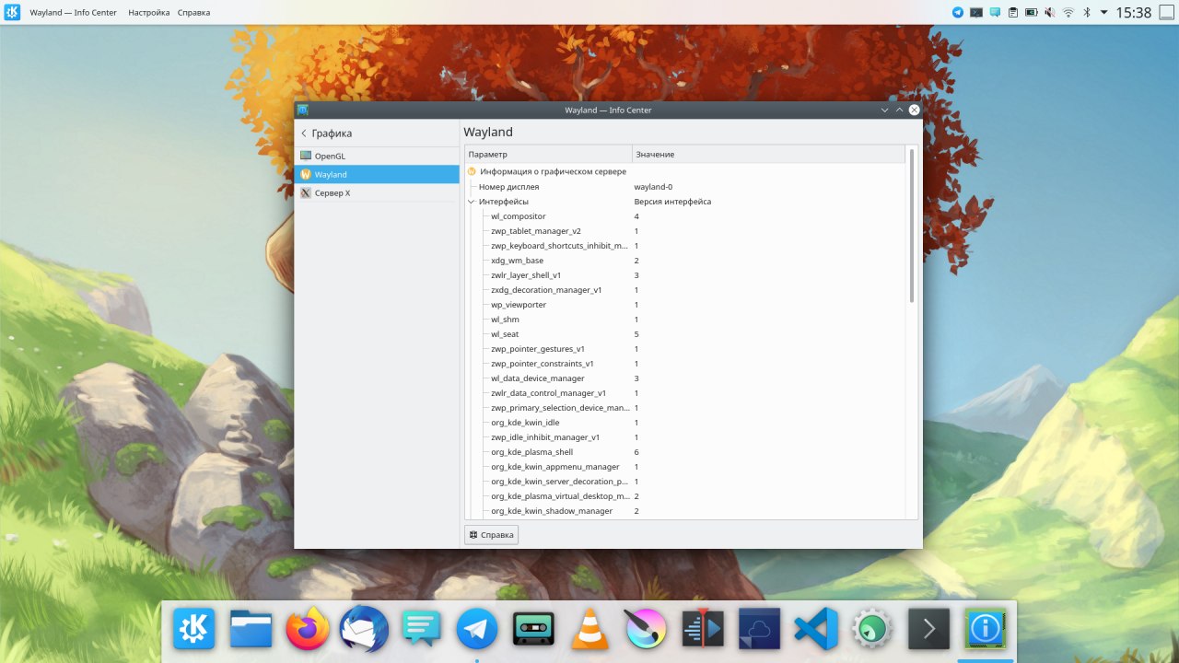Select the wl_data_device_manager row

tap(685, 378)
